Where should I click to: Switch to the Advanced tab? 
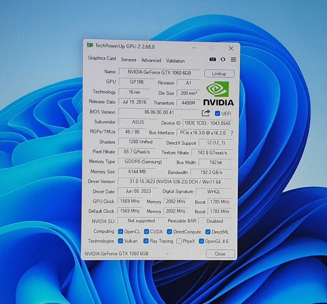point(151,60)
